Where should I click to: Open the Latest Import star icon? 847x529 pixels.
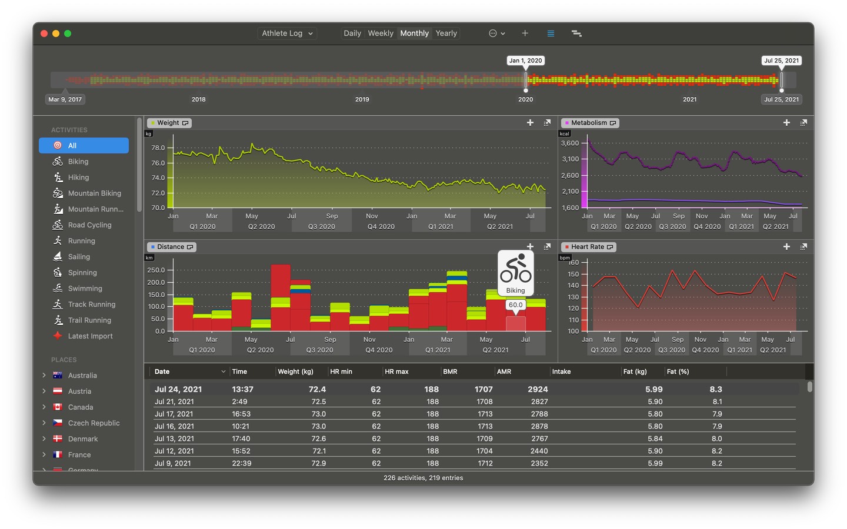click(58, 336)
